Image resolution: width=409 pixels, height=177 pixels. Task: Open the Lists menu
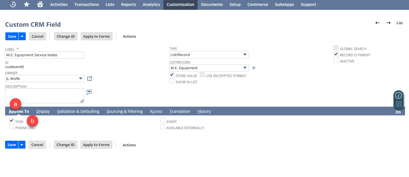pos(110,5)
